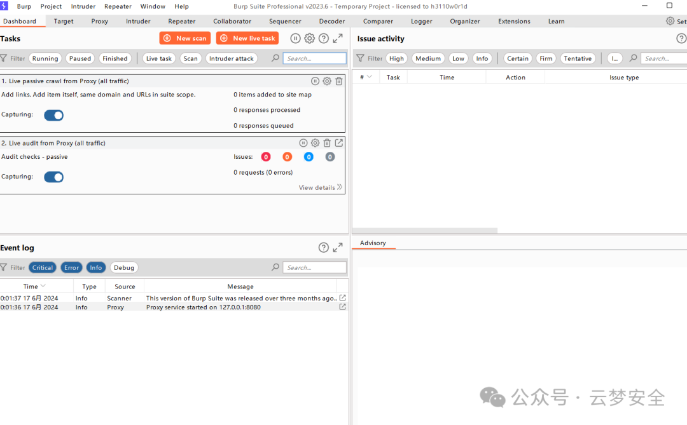The height and width of the screenshot is (425, 687).
Task: Filter issues by Certain confidence
Action: pyautogui.click(x=517, y=58)
